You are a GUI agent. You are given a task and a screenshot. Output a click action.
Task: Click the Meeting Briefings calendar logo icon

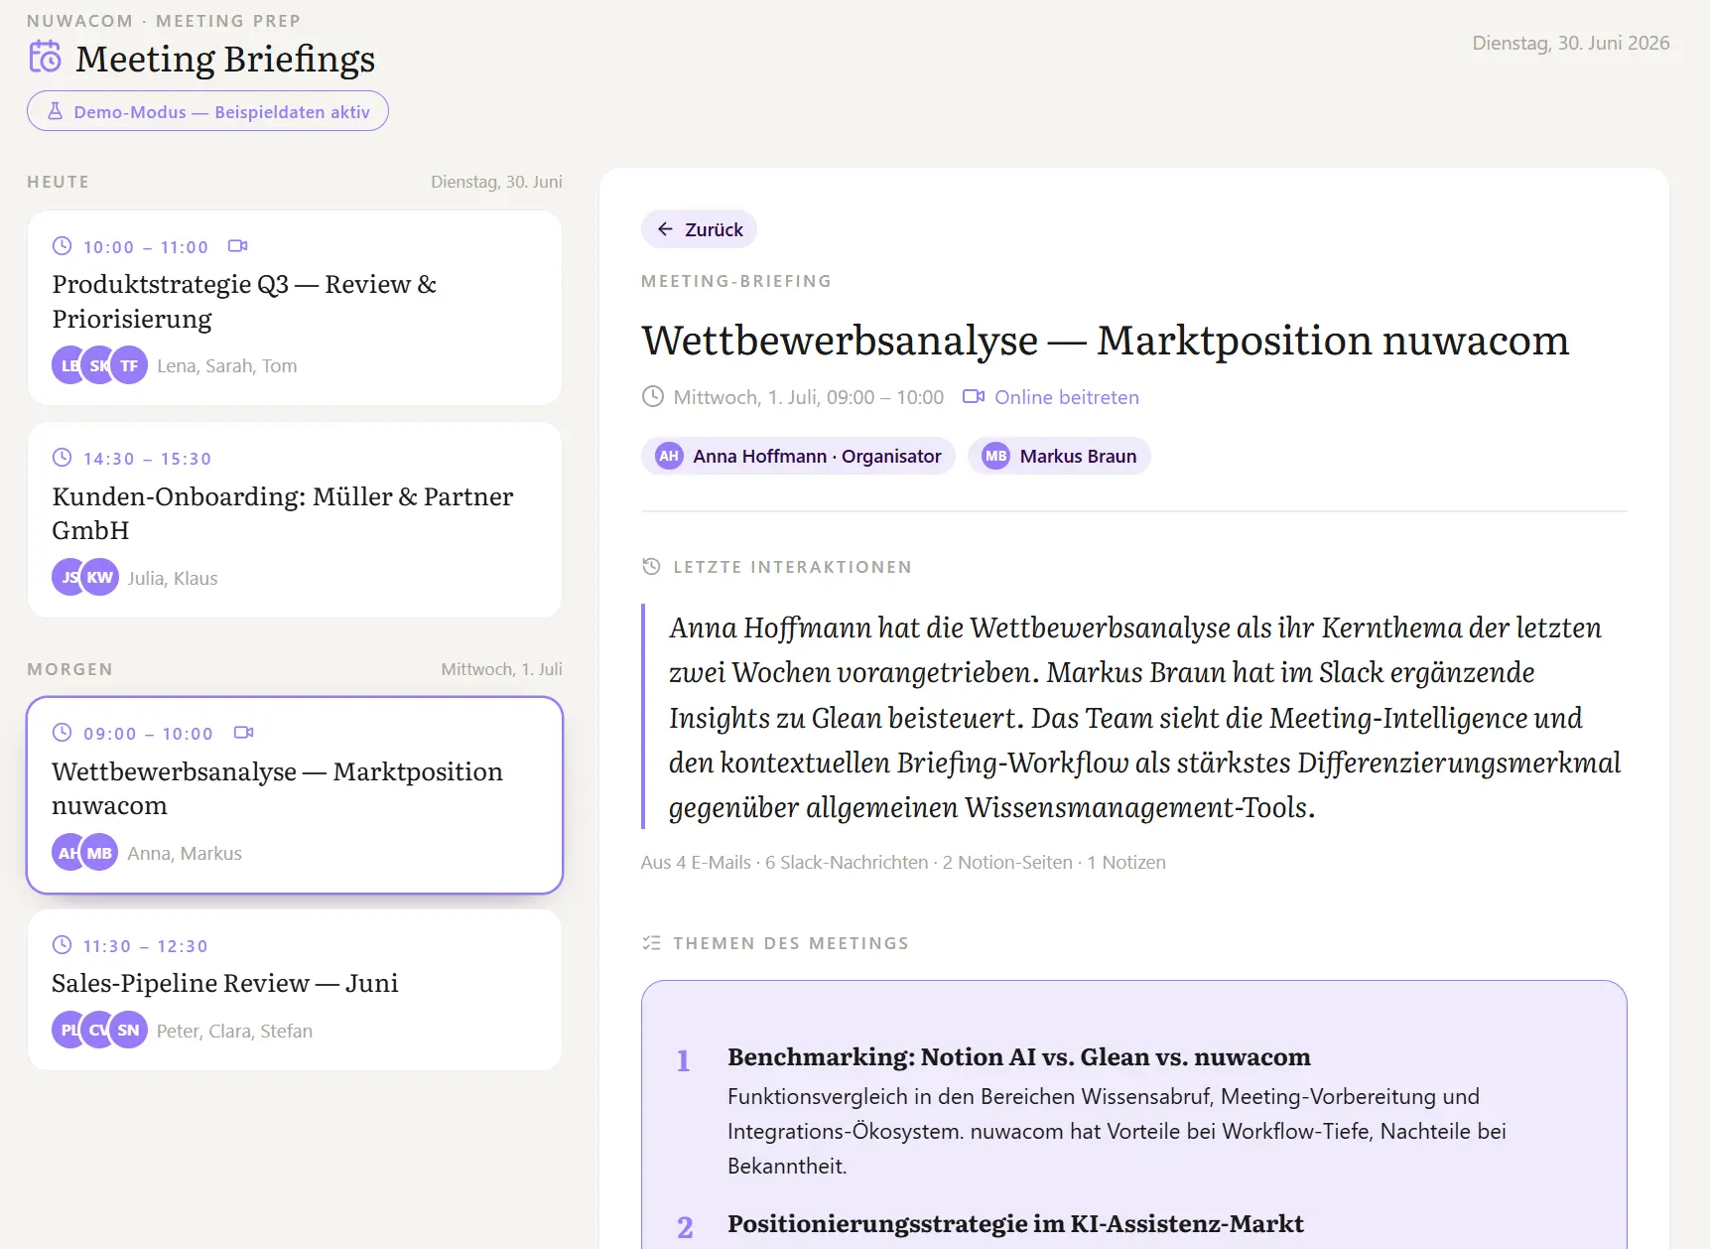coord(45,57)
